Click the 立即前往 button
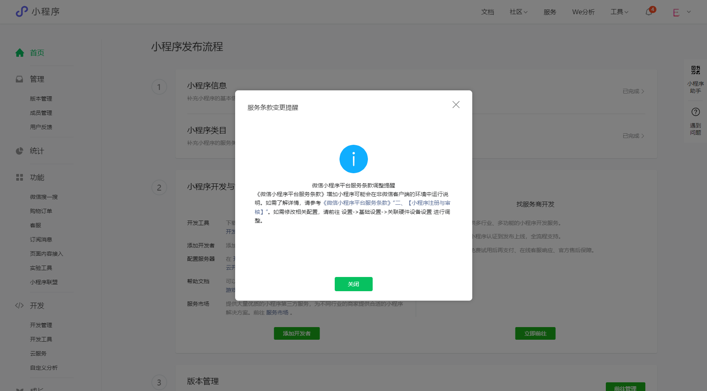Image resolution: width=707 pixels, height=391 pixels. tap(535, 333)
